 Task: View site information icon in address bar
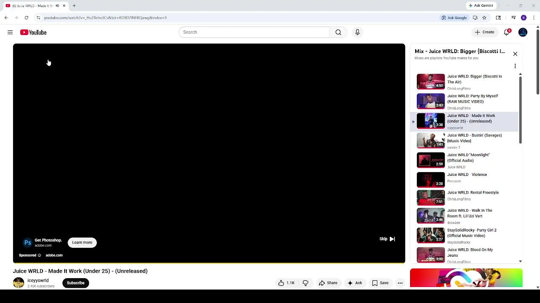tap(38, 18)
